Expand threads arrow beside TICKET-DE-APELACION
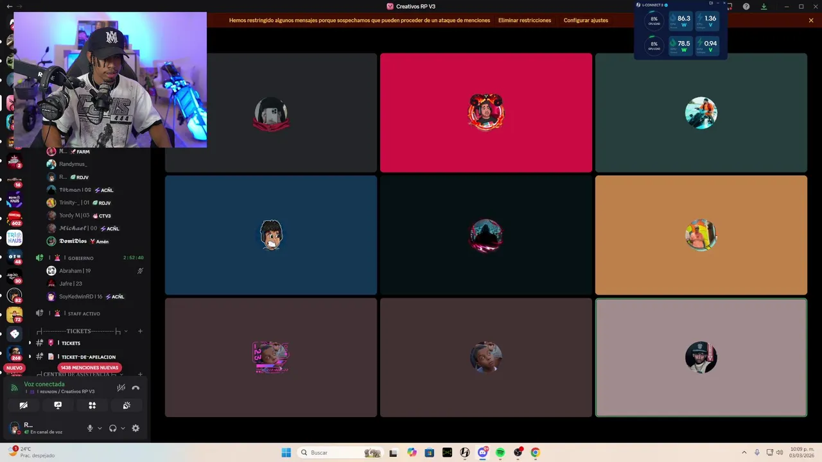This screenshot has height=462, width=822. (x=30, y=357)
